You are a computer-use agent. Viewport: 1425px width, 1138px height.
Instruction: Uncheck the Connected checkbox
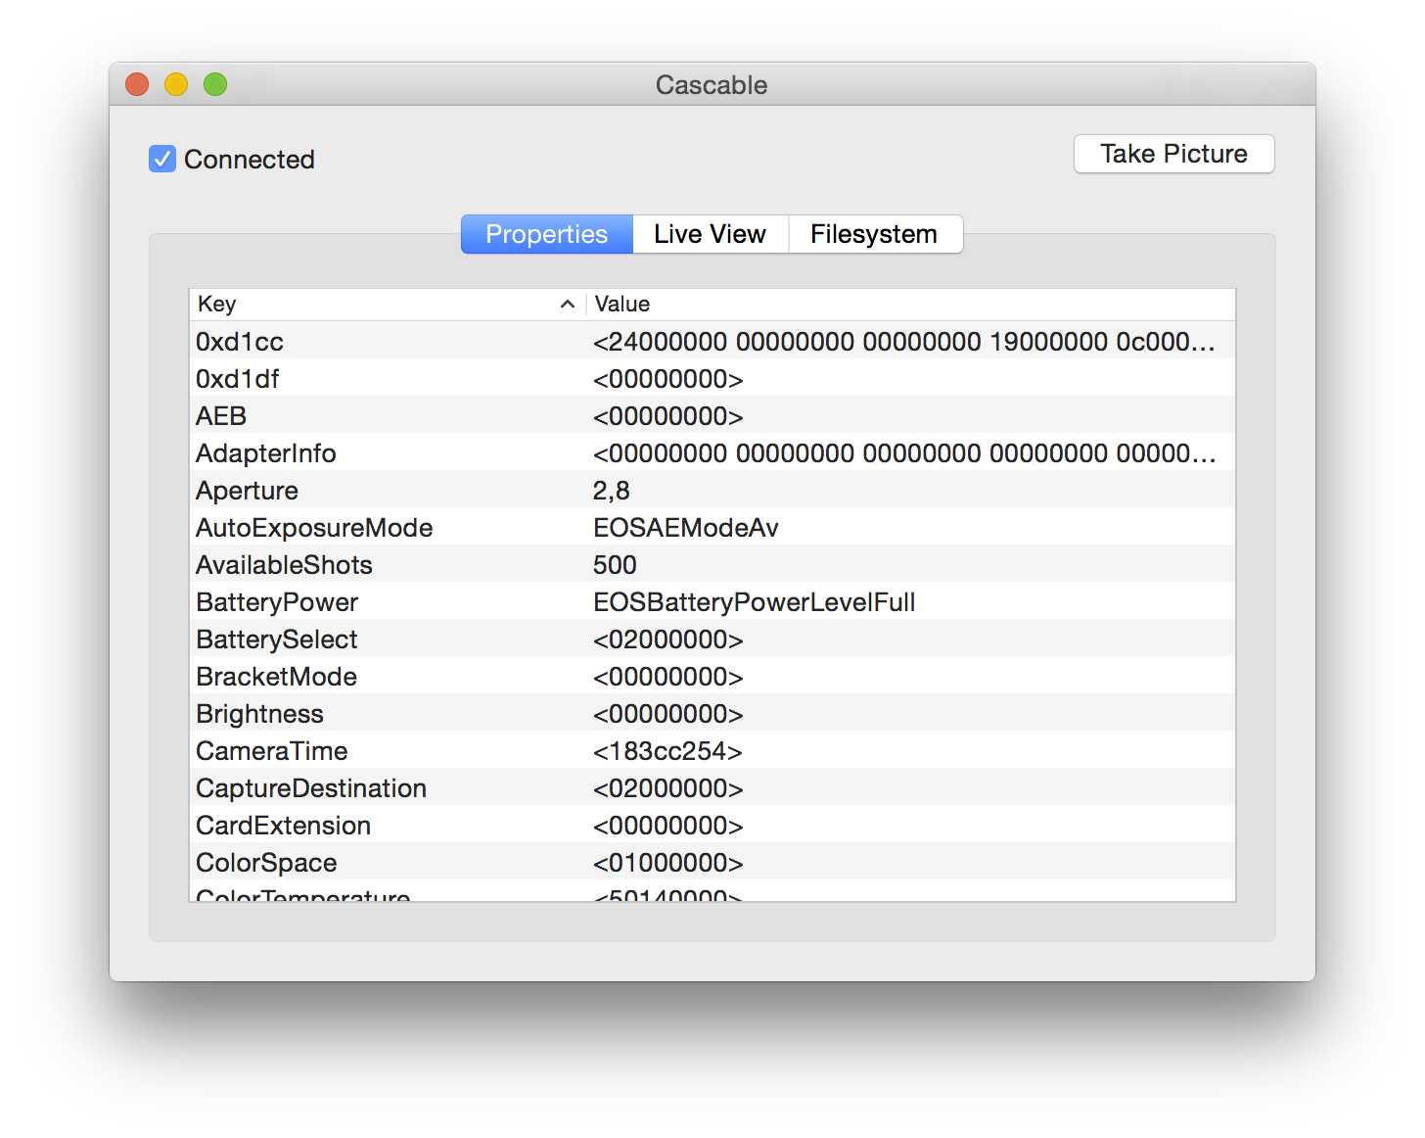click(x=162, y=159)
